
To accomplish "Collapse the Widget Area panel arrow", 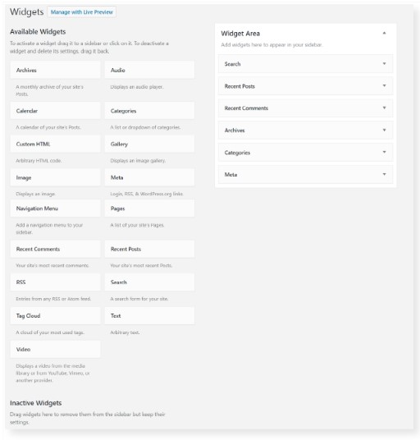I will click(384, 33).
